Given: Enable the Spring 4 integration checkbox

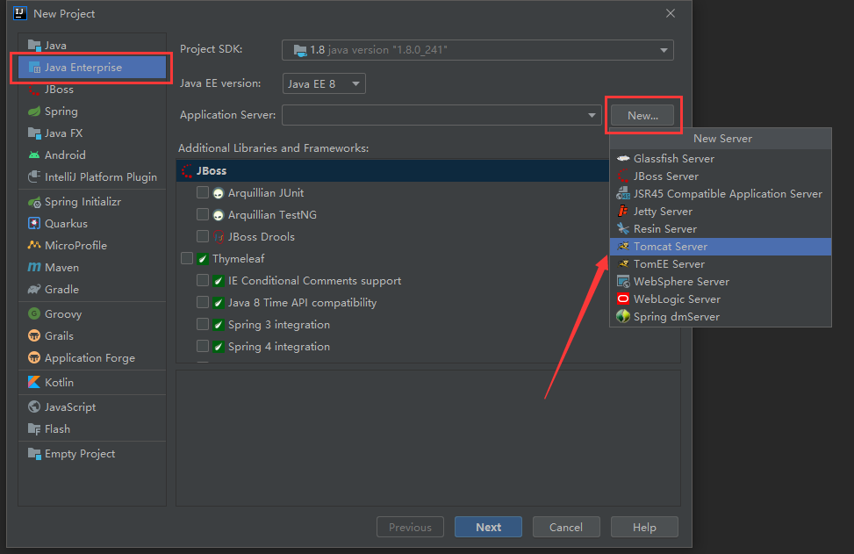Looking at the screenshot, I should (203, 346).
